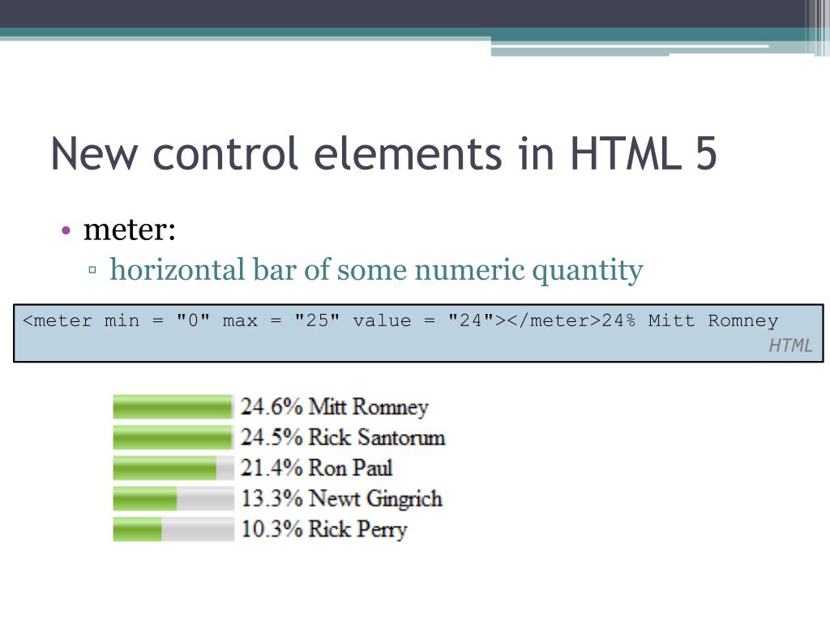The width and height of the screenshot is (830, 623).
Task: Click the italic 'HTML' label in code box
Action: 790,346
